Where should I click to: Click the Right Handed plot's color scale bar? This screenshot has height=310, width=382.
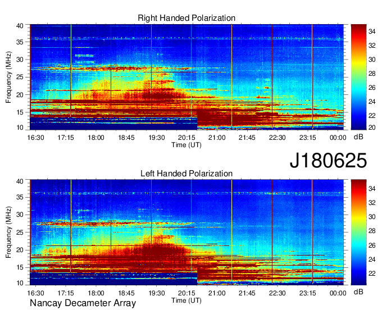pyautogui.click(x=358, y=77)
